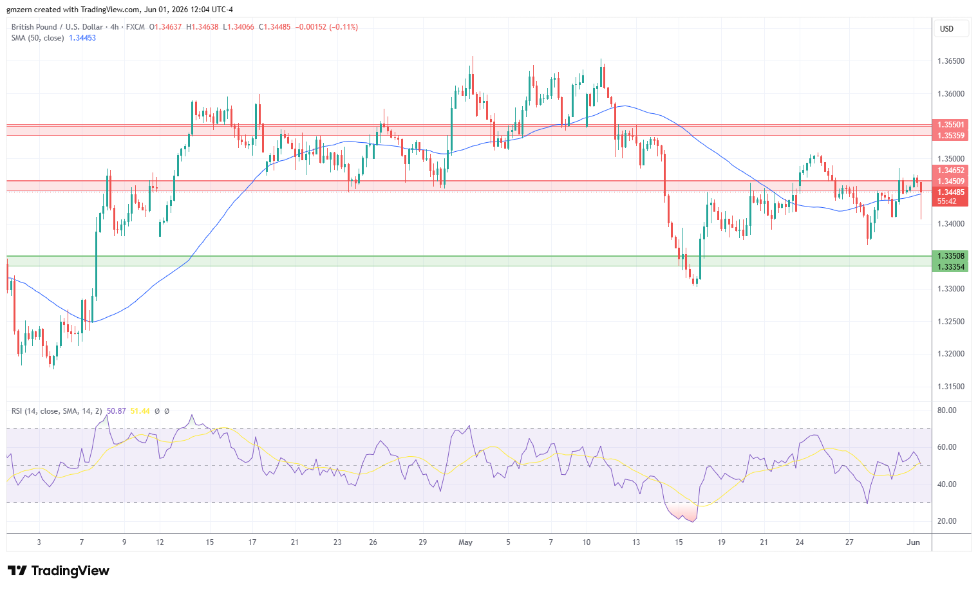Select the "British Pound / U.S. Dollar" symbol title
Viewport: 978px width, 590px height.
[57, 27]
